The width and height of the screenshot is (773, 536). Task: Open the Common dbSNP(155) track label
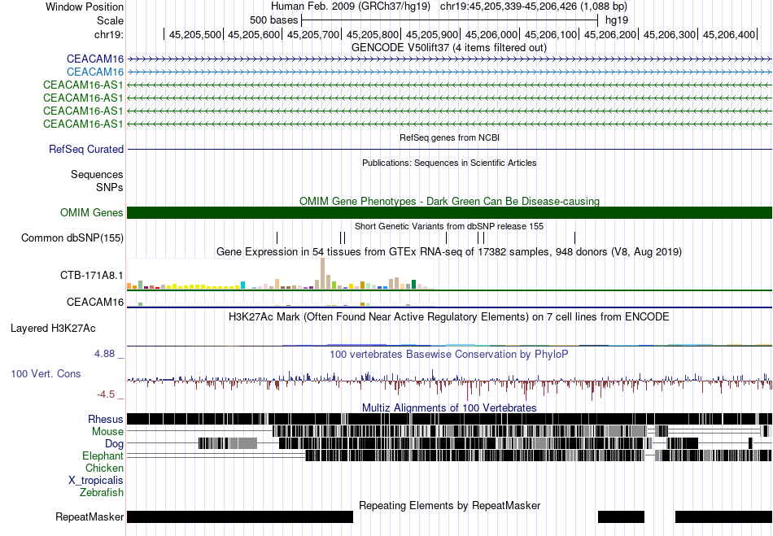point(72,238)
